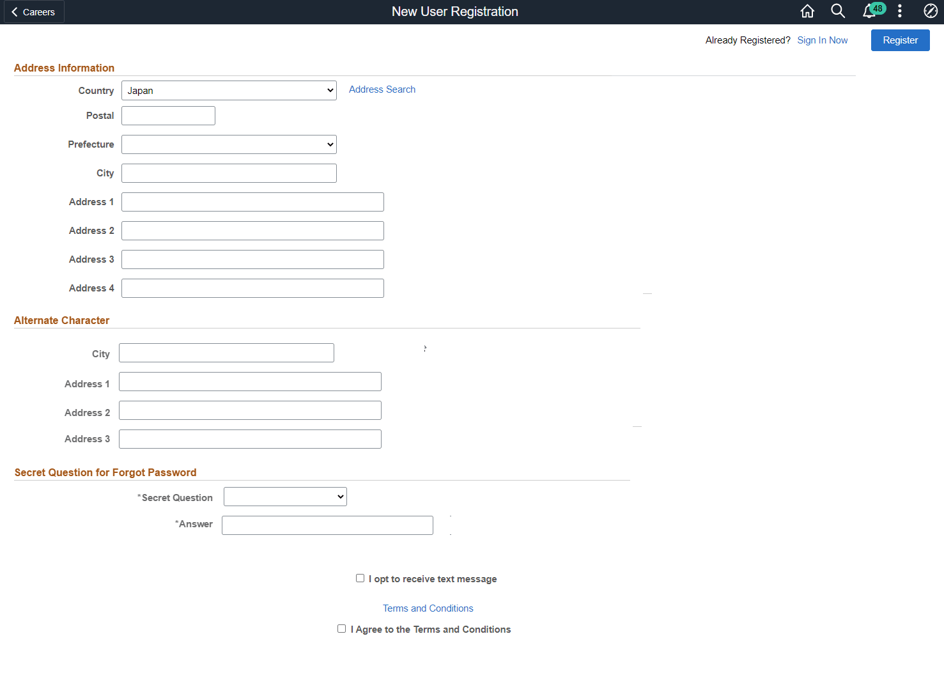The height and width of the screenshot is (680, 944).
Task: Open the Terms and Conditions link
Action: coord(428,608)
